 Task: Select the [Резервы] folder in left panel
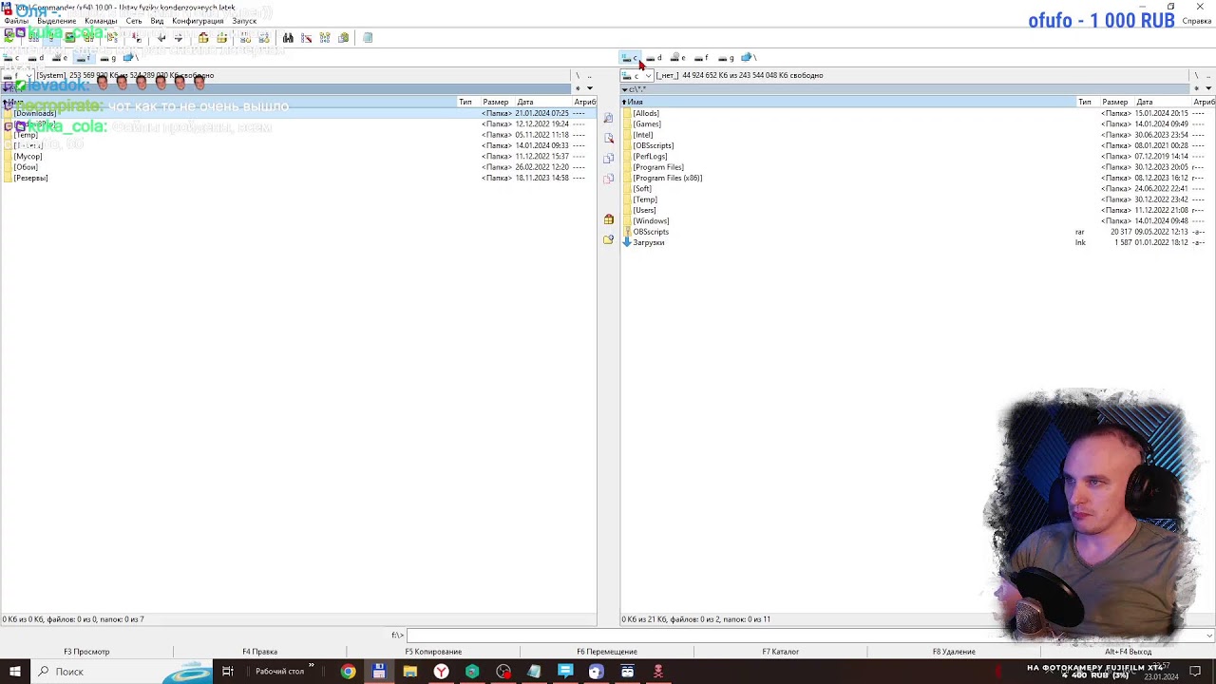(x=30, y=178)
